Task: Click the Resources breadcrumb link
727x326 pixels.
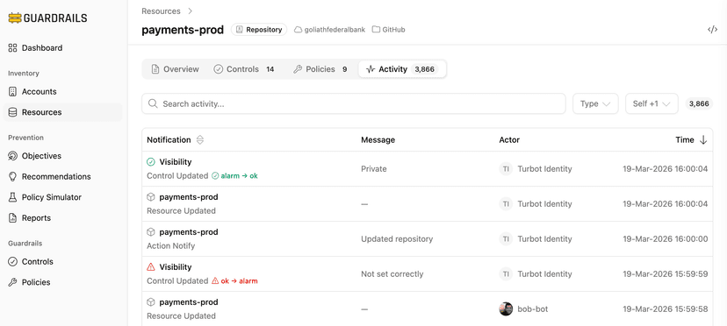Action: pyautogui.click(x=161, y=11)
